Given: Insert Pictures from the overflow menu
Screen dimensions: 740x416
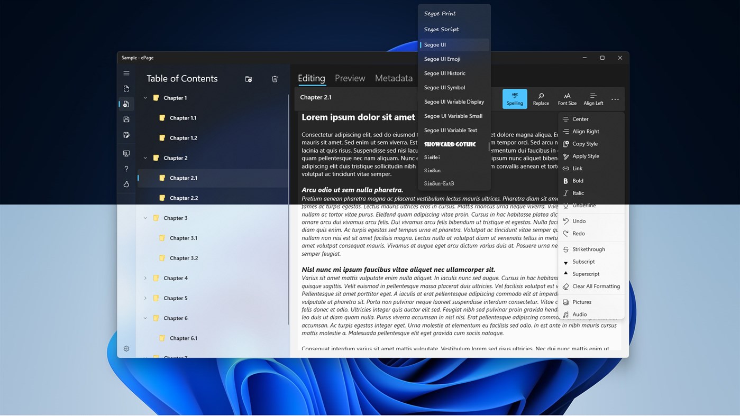Looking at the screenshot, I should click(581, 302).
